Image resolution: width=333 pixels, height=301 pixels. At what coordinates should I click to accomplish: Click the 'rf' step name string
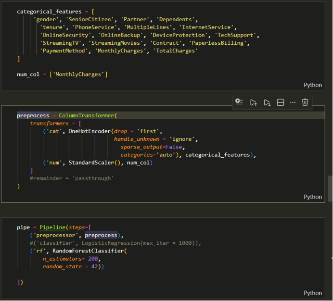[39, 251]
